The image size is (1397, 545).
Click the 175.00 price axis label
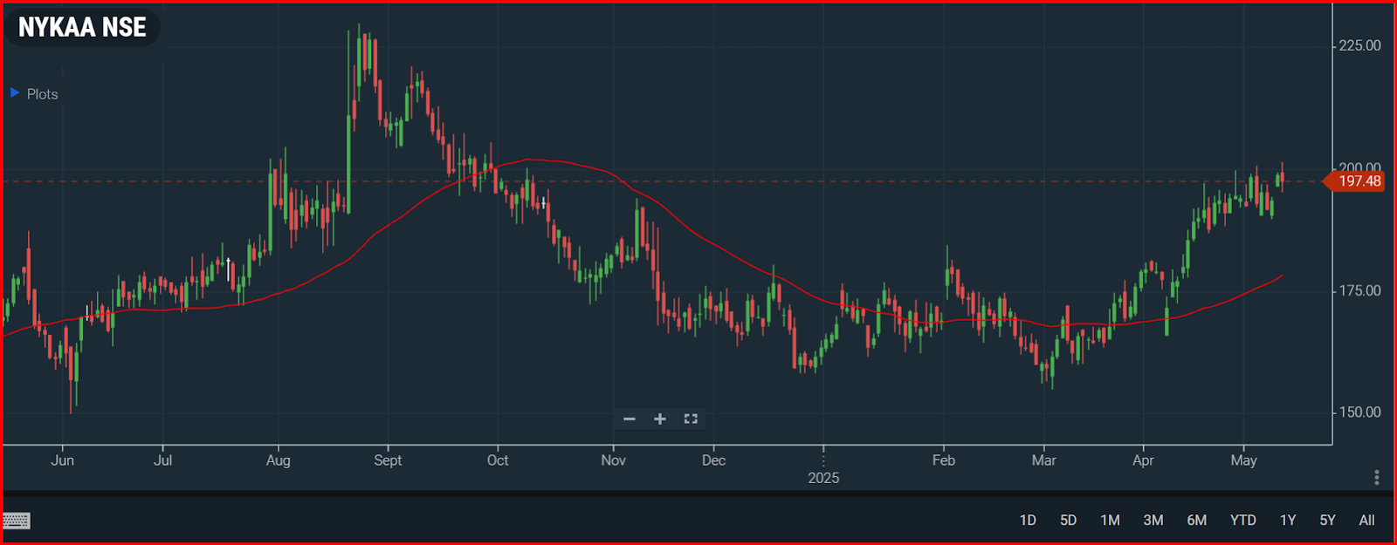click(1359, 290)
